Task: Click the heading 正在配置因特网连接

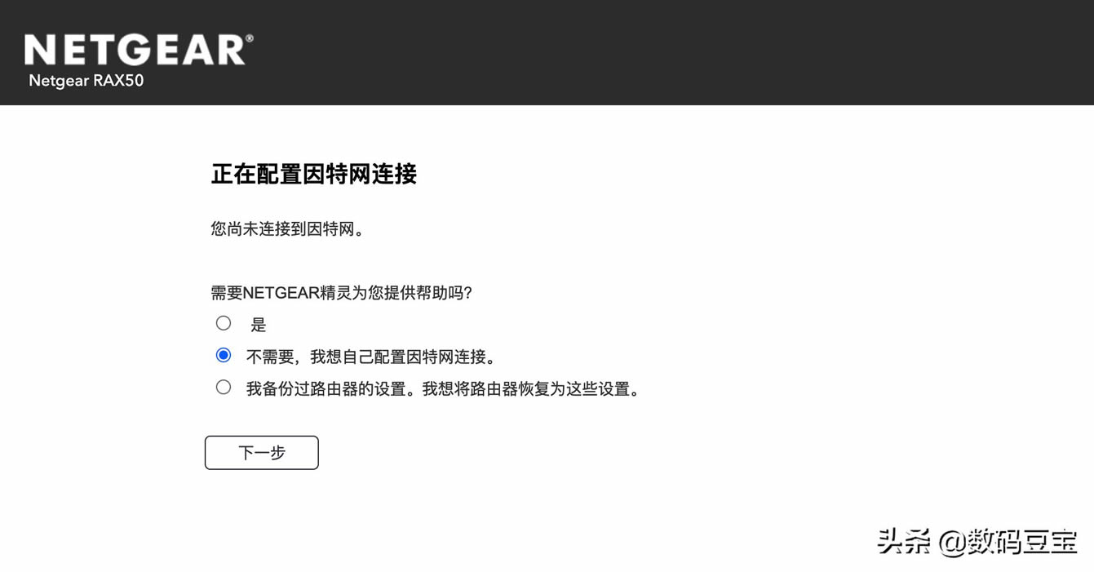Action: click(x=314, y=174)
